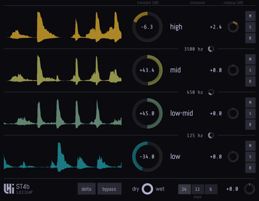Click the ST4b plugin logo
Viewport: 259px width, 201px height.
(9, 189)
